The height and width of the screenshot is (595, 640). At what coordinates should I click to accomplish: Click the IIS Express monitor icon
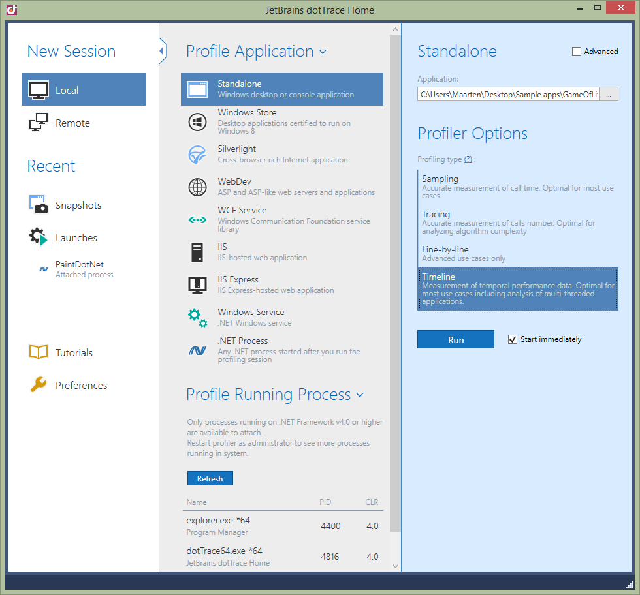click(197, 285)
